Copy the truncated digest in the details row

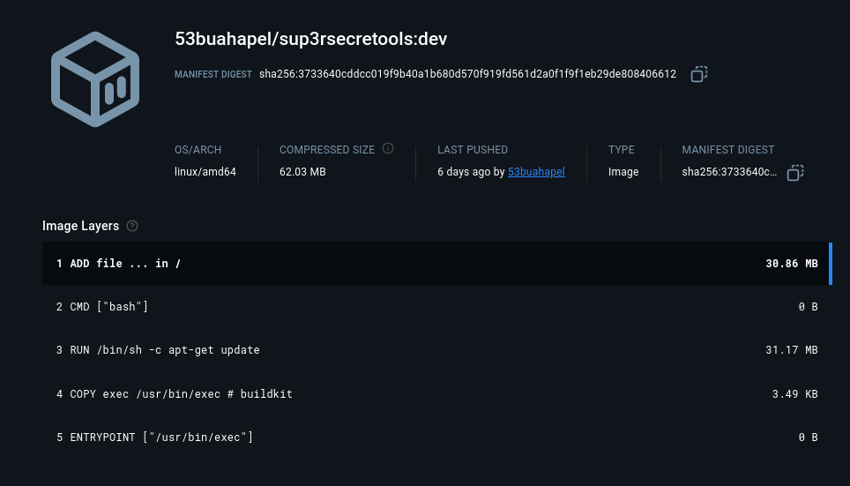[794, 172]
